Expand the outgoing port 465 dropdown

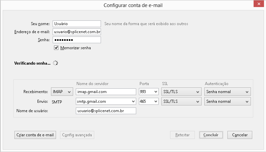click(149, 101)
